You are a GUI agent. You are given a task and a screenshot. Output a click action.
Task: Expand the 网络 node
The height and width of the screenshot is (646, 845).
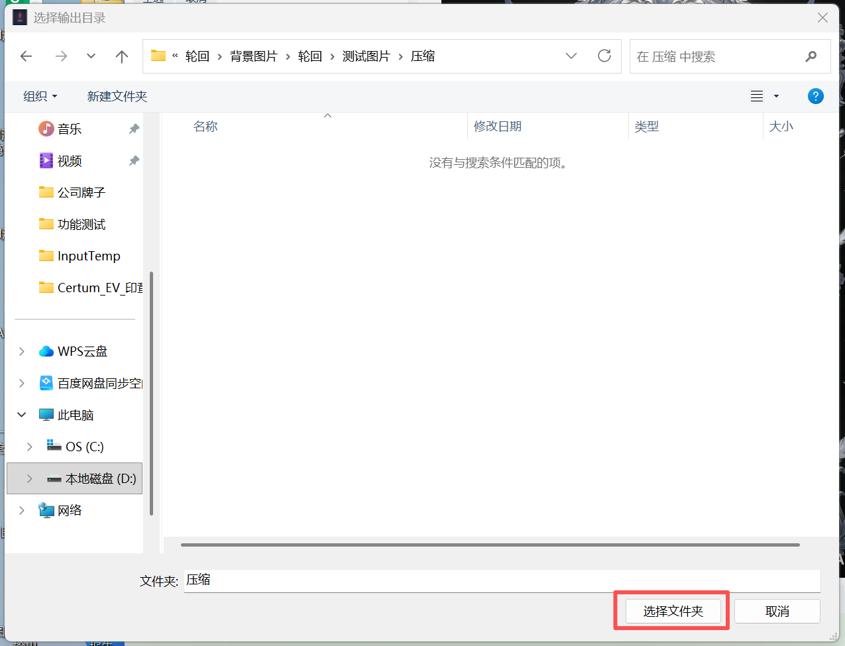pyautogui.click(x=22, y=510)
